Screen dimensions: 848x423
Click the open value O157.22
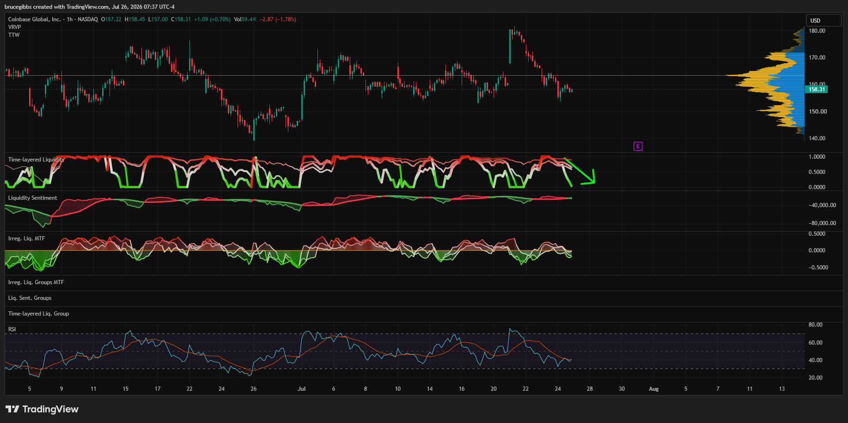111,19
